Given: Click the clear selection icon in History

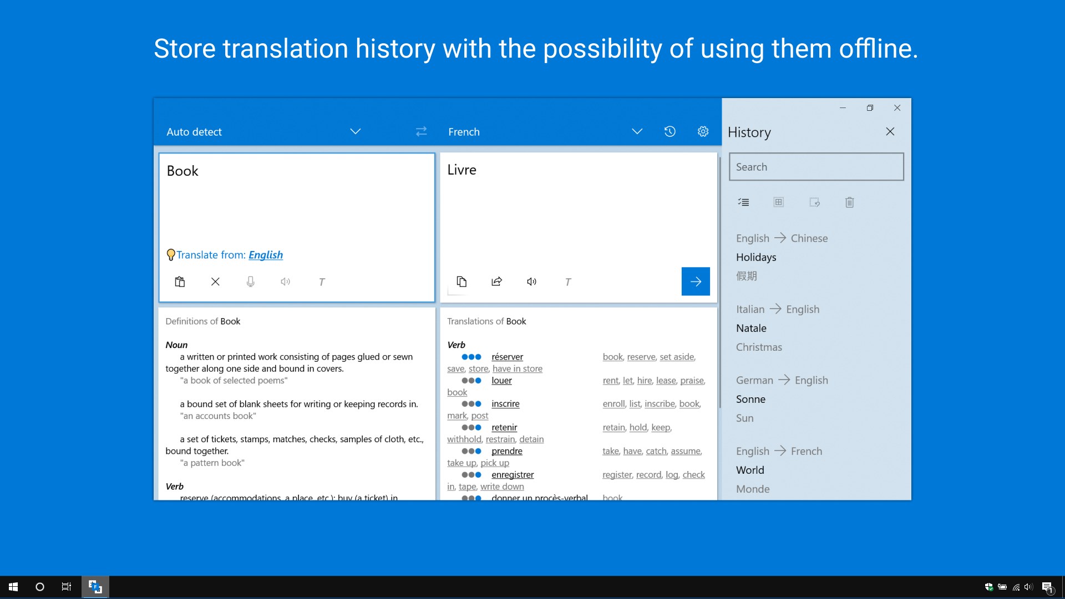Looking at the screenshot, I should (814, 202).
